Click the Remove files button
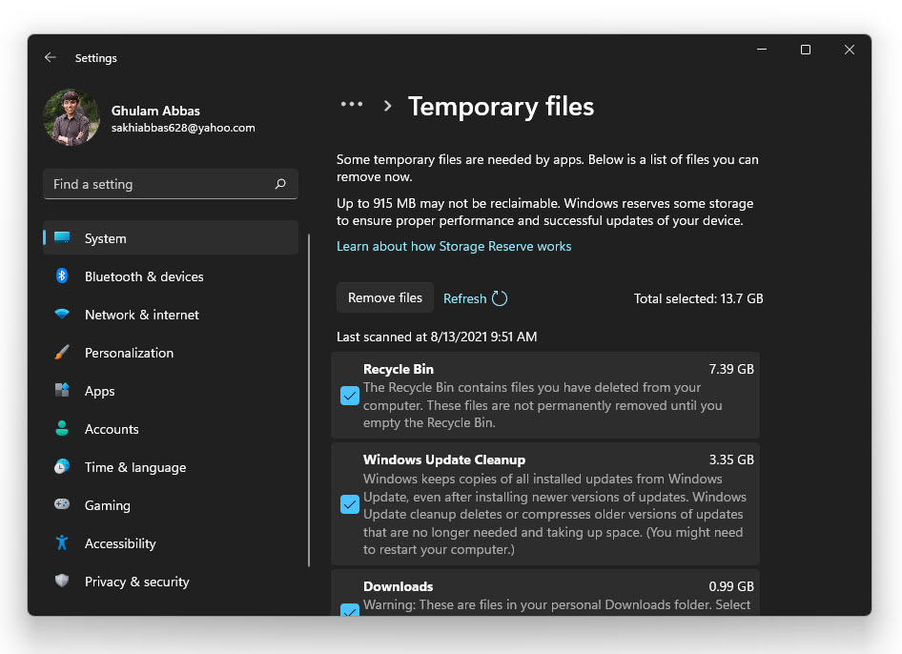 385,297
